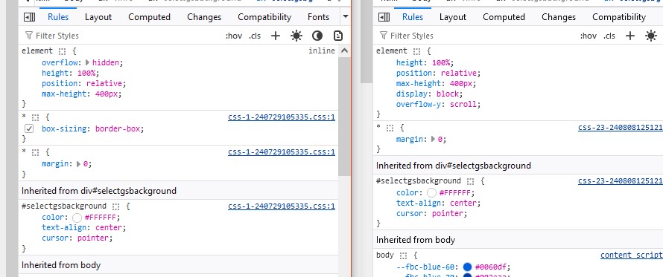Click selector highlighter icon next to right element rule
This screenshot has width=663, height=277.
point(417,51)
